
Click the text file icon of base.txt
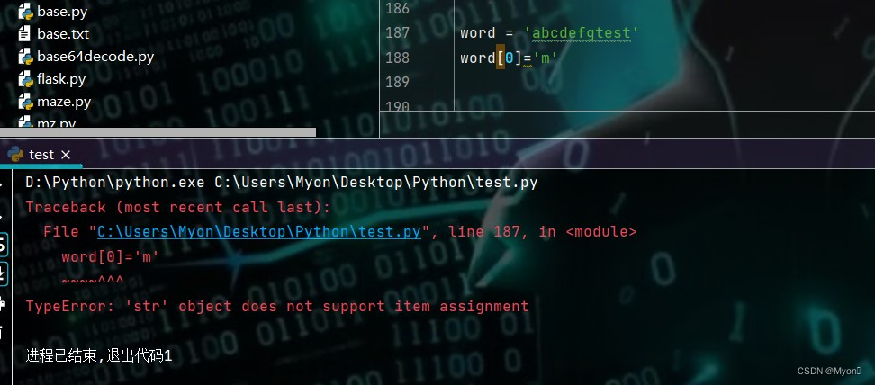pos(24,33)
